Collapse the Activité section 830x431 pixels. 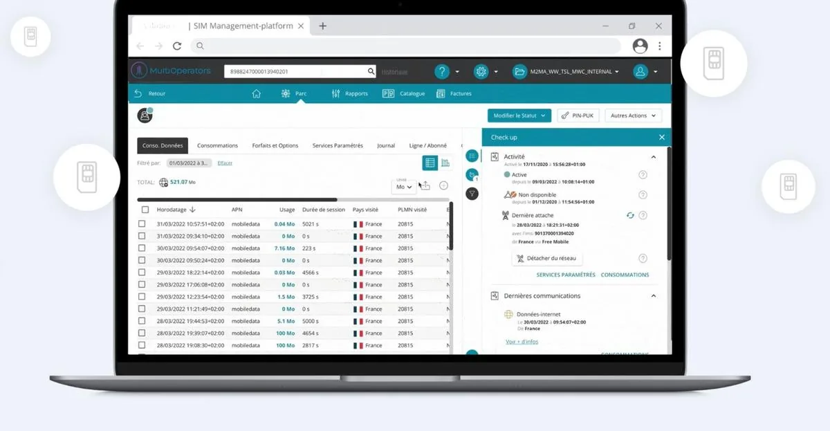click(654, 157)
